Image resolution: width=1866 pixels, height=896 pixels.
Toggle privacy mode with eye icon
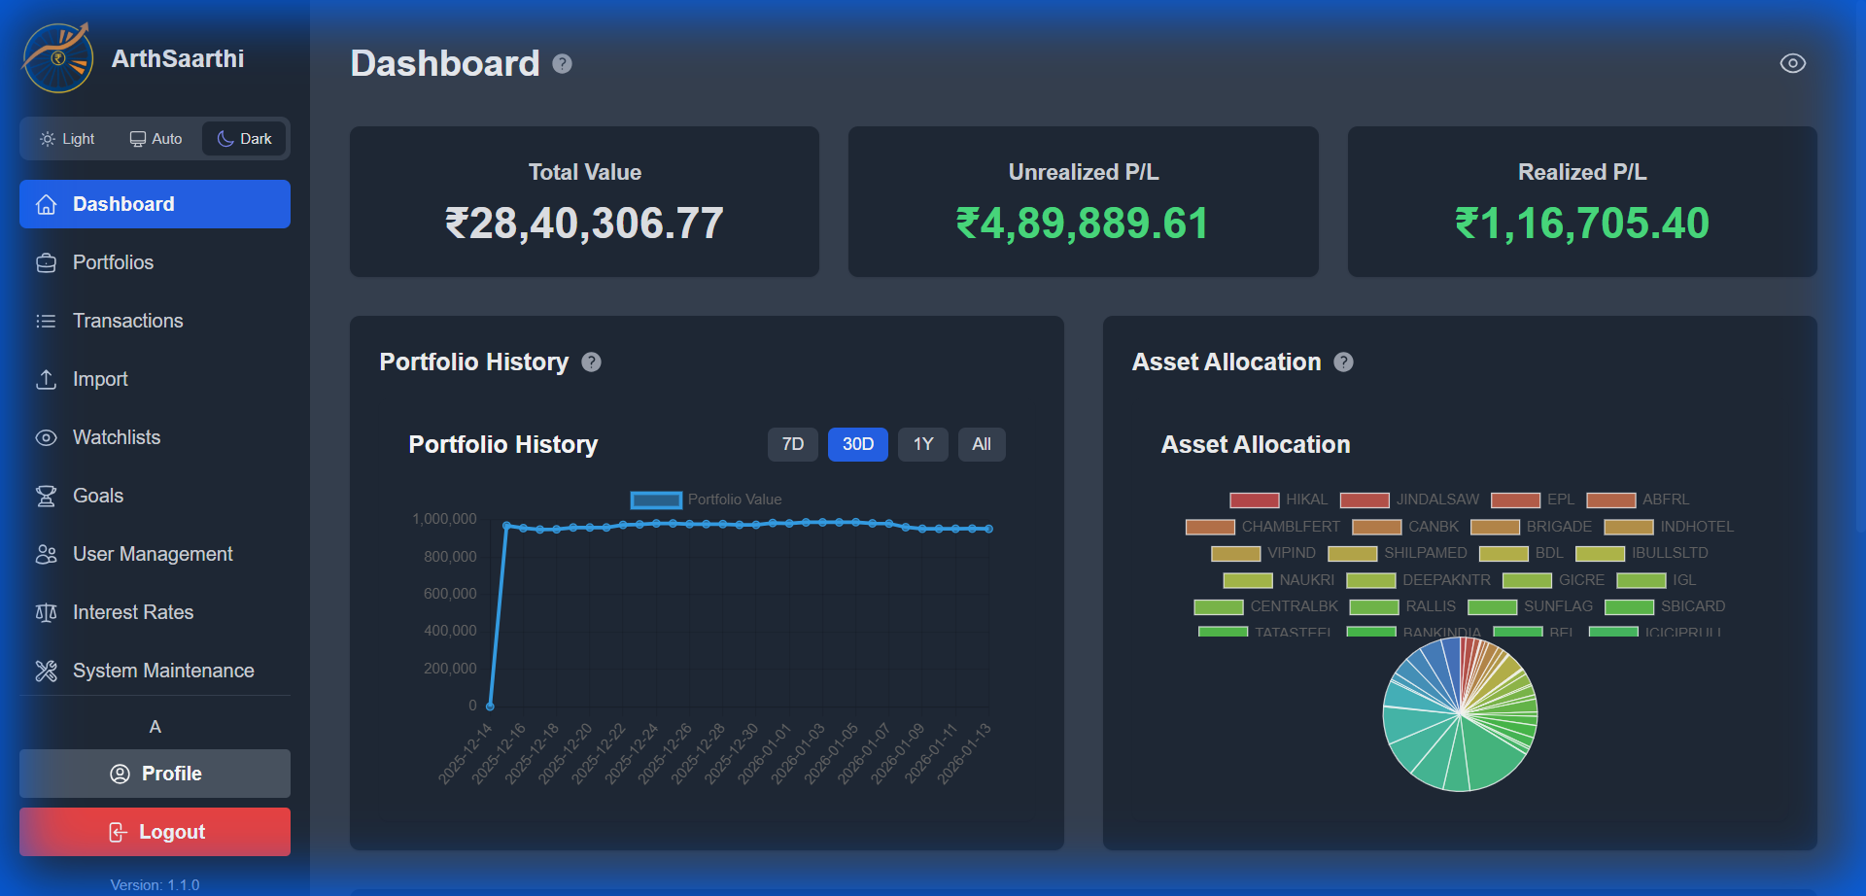coord(1792,63)
